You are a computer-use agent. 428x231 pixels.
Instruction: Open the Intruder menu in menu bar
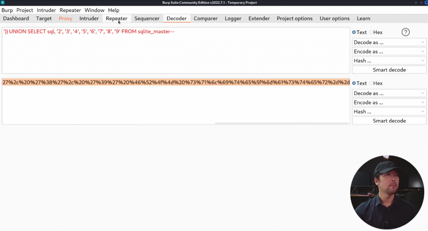(46, 10)
